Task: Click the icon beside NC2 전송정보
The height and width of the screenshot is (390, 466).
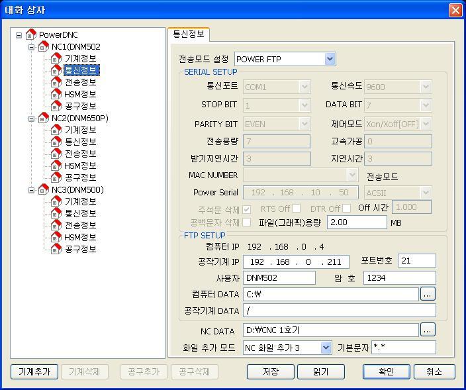Action: (56, 154)
